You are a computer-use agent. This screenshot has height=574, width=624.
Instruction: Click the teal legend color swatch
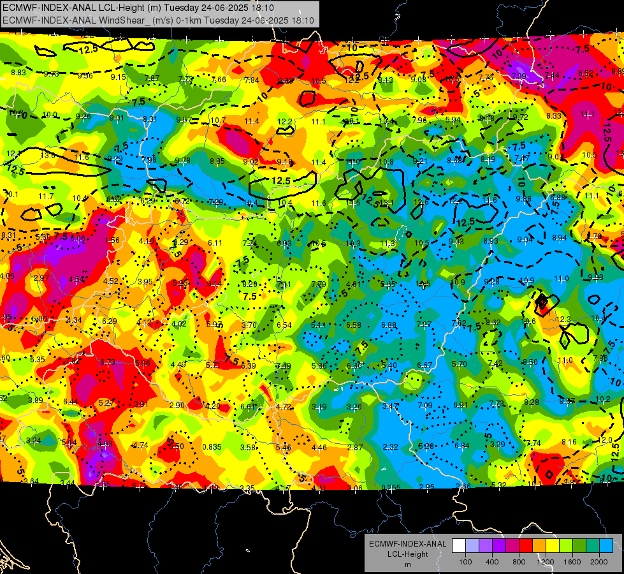click(x=593, y=546)
